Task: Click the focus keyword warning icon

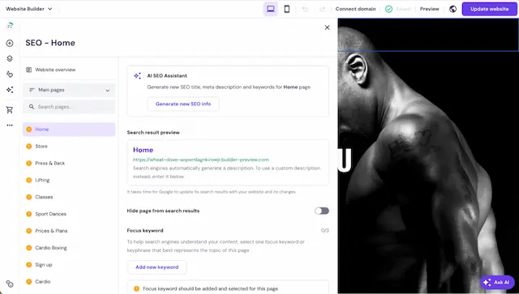Action: 136,288
